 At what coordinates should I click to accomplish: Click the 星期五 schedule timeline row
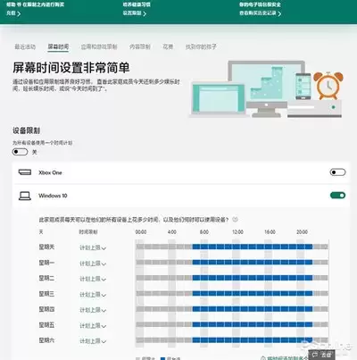tap(232, 324)
